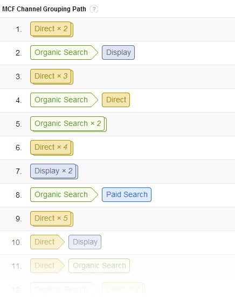Image resolution: width=235 pixels, height=301 pixels.
Task: Click the Direct chip in row 11
Action: 47,265
